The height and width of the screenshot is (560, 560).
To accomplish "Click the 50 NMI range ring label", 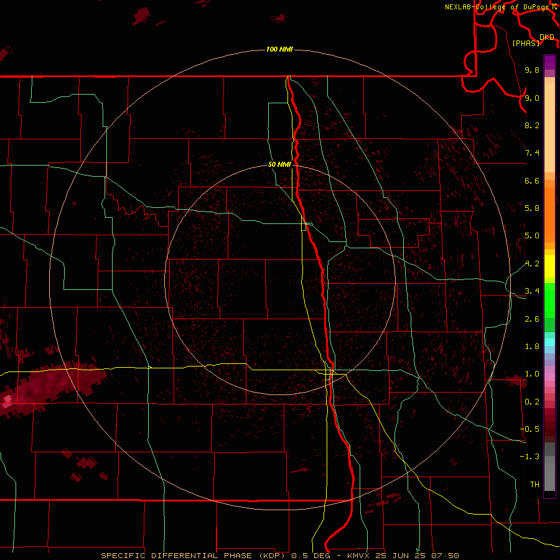I will pyautogui.click(x=279, y=164).
